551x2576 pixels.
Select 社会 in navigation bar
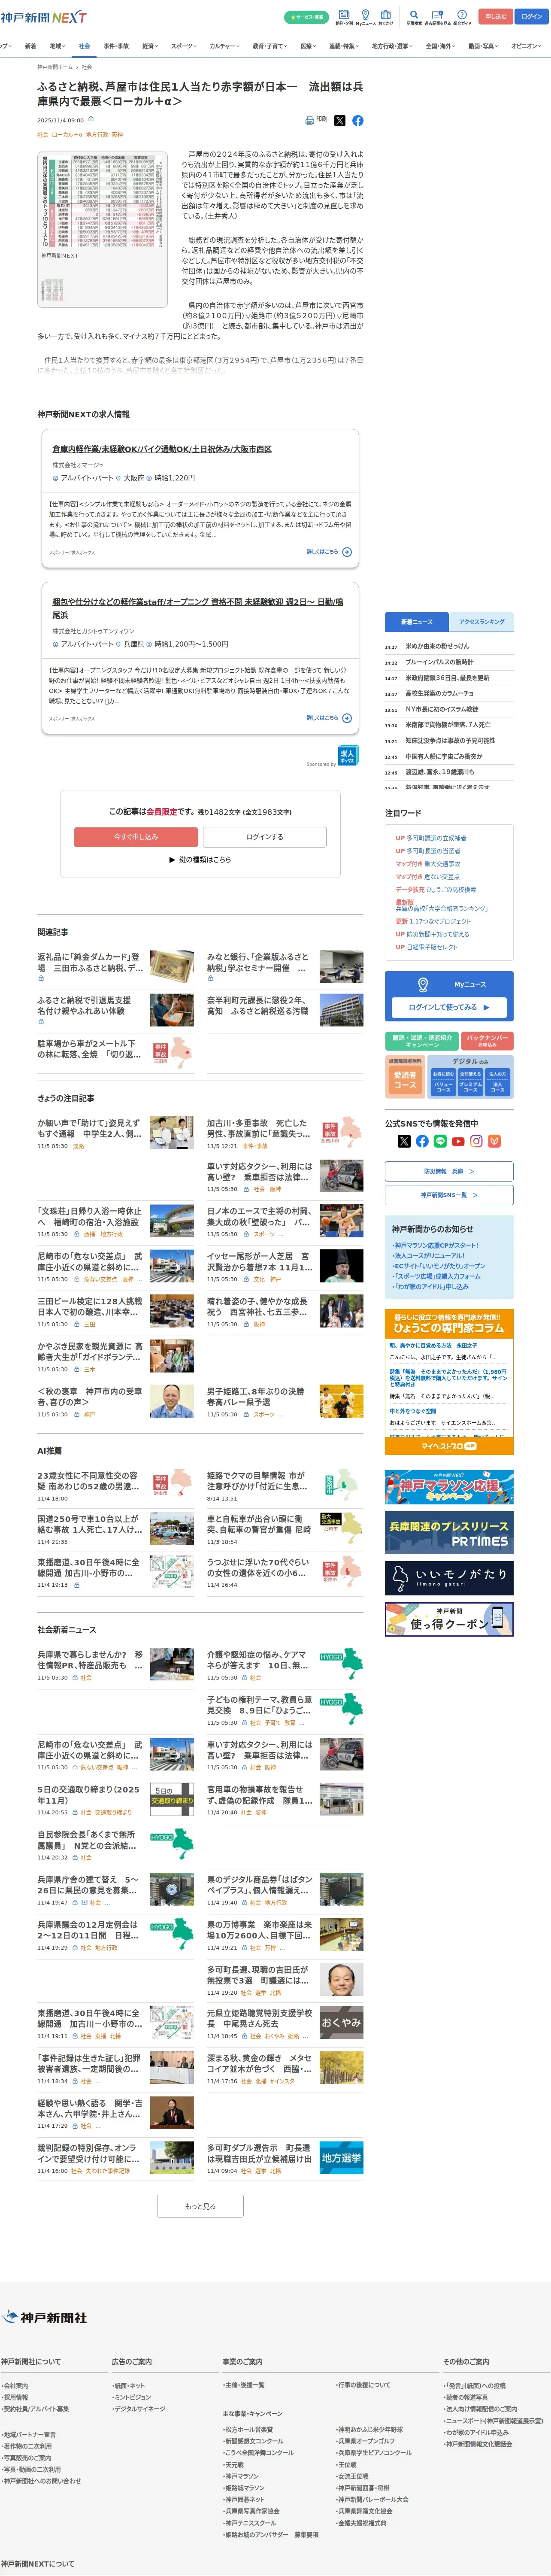[84, 46]
